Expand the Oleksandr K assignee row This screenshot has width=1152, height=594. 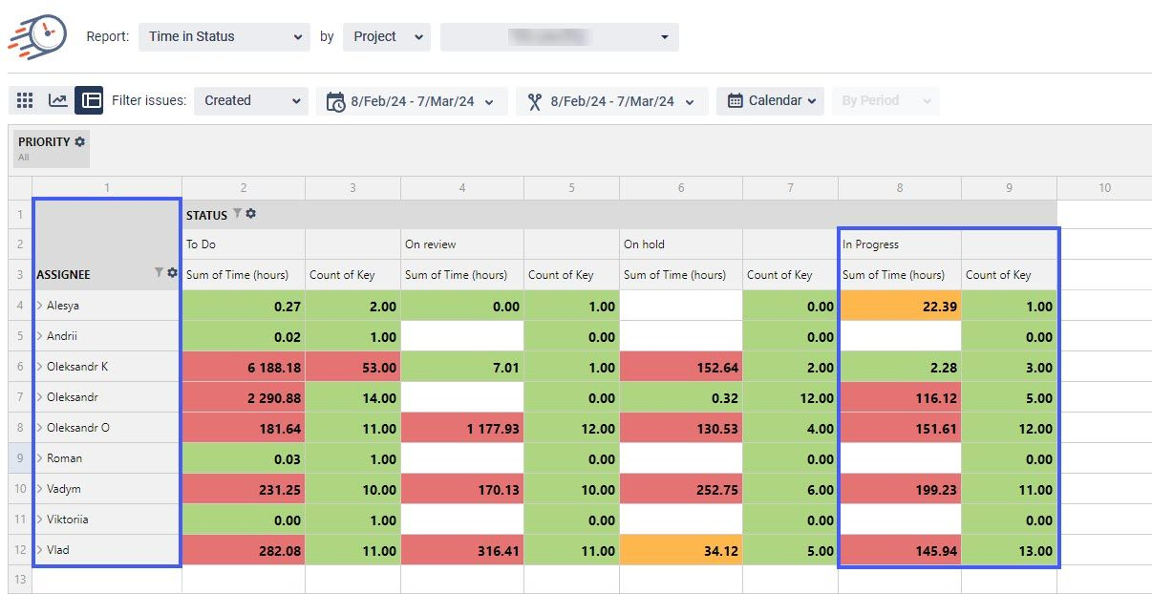coord(40,367)
